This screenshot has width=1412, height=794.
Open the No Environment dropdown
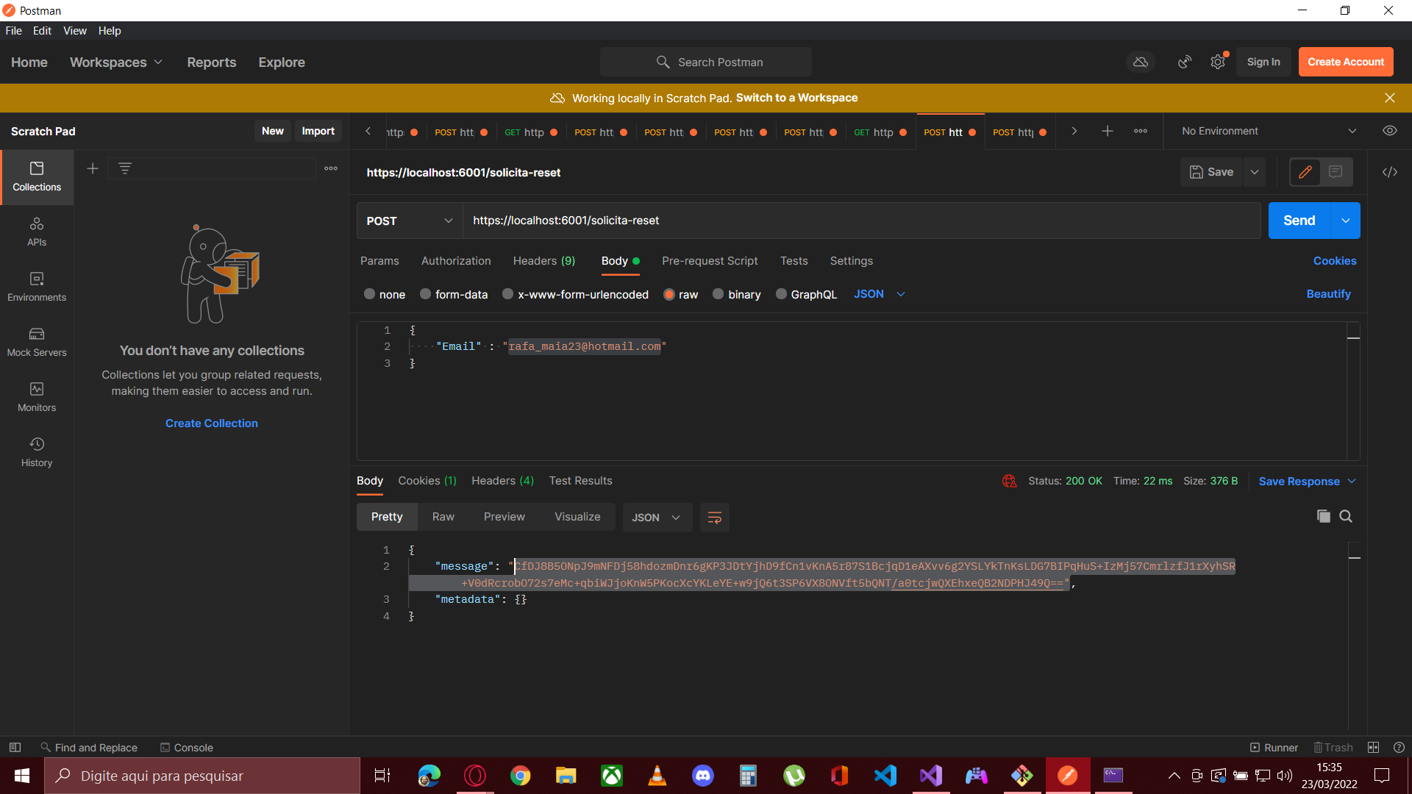1269,131
